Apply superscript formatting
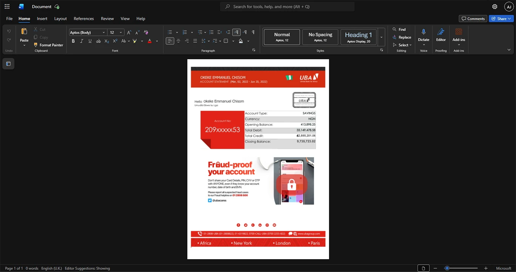Screen dimensions: 516x272 click(x=115, y=41)
